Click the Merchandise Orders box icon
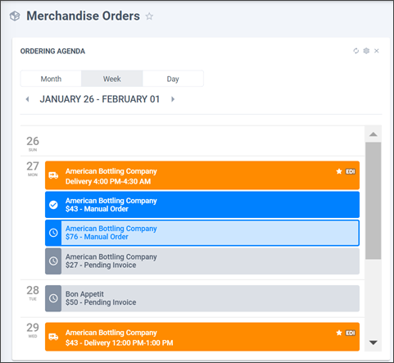 pyautogui.click(x=15, y=16)
